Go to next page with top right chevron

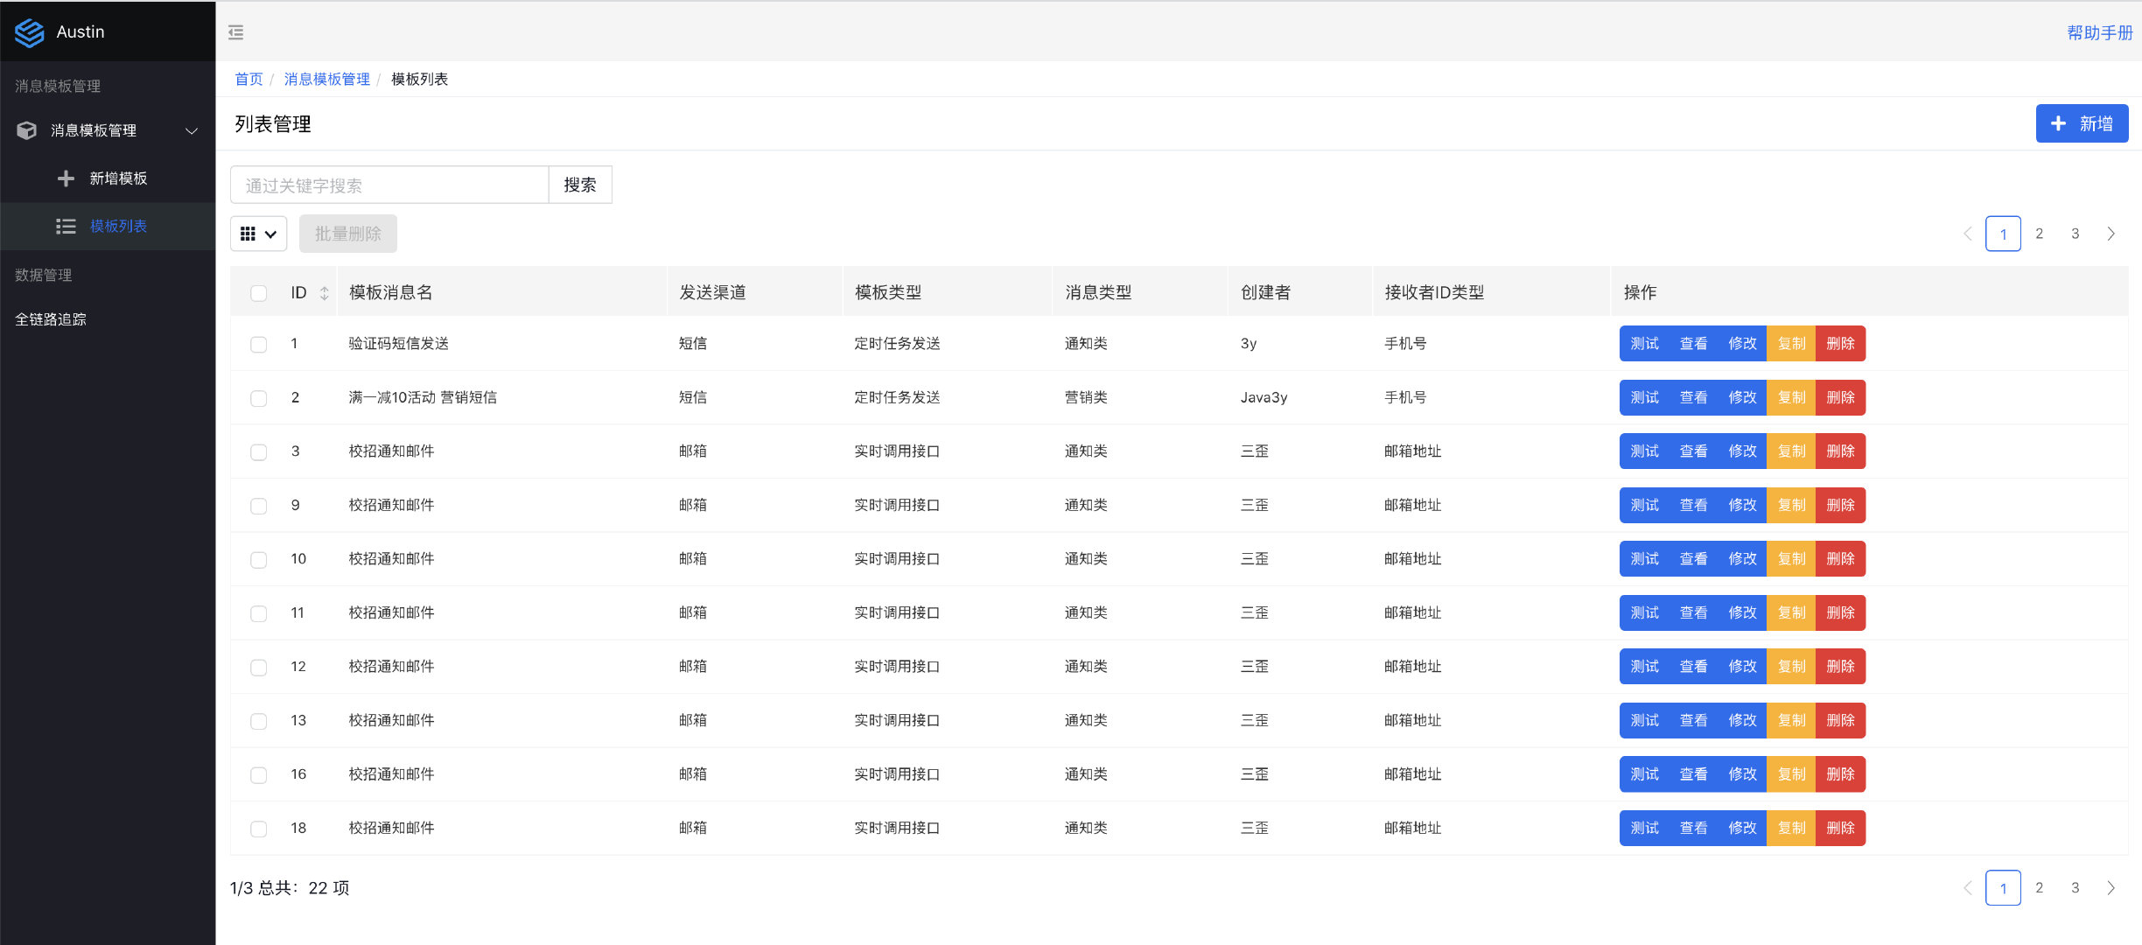point(2110,234)
